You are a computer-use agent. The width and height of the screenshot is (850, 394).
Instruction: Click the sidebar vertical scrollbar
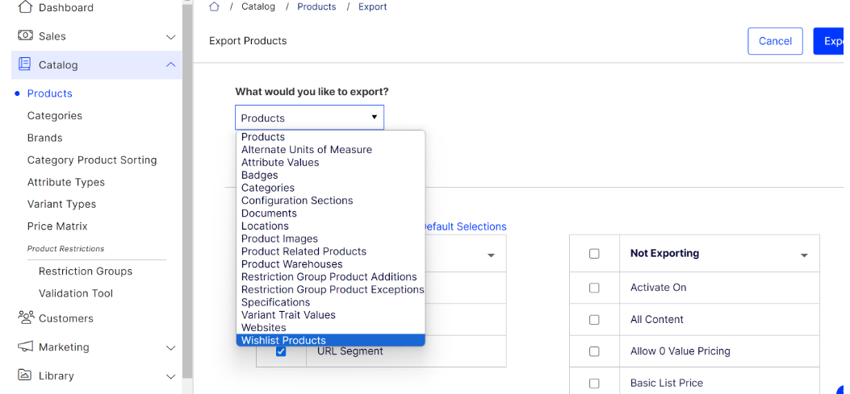point(187,189)
